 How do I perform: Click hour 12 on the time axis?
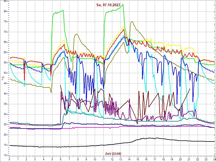click(x=112, y=159)
